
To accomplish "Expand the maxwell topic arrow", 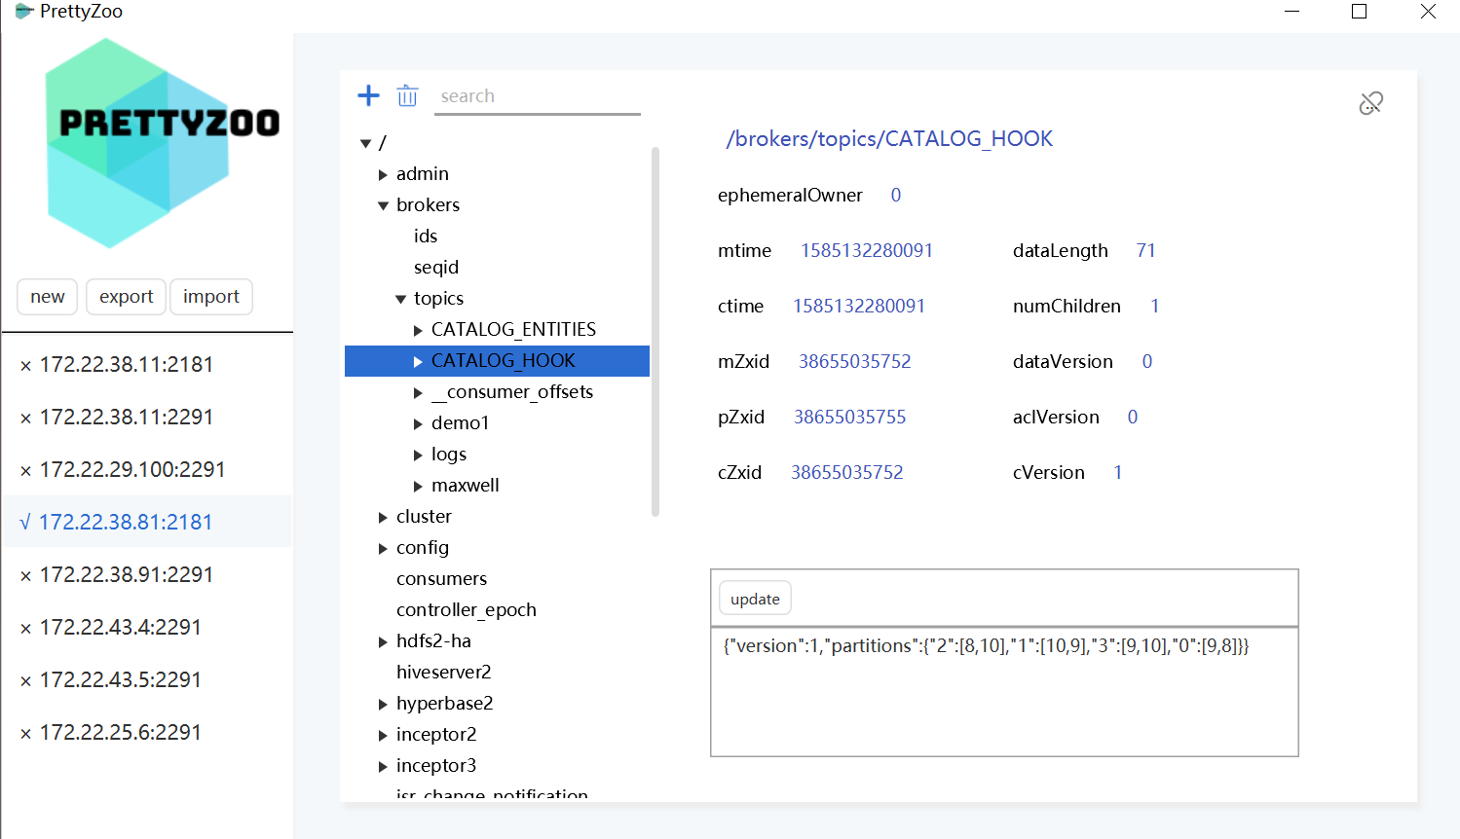I will (418, 486).
